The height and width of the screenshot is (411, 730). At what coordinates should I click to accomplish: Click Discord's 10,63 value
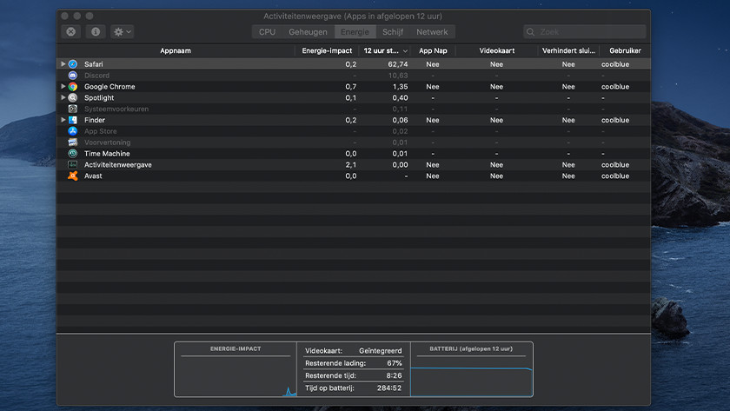click(398, 76)
